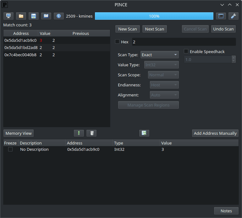Image resolution: width=242 pixels, height=218 pixels.
Task: Minimize the PINCE window
Action: pyautogui.click(x=222, y=5)
